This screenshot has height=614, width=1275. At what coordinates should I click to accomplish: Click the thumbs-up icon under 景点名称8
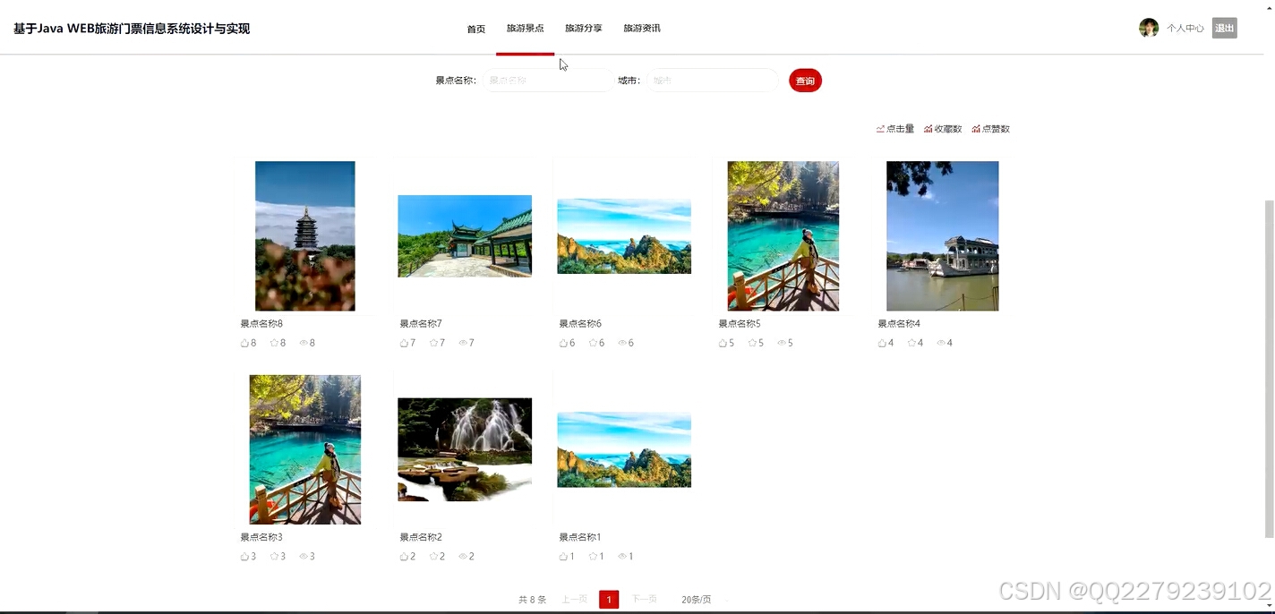[244, 342]
